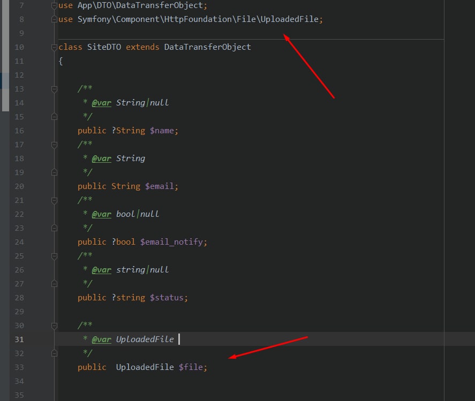Click the '$name' variable

pos(162,131)
